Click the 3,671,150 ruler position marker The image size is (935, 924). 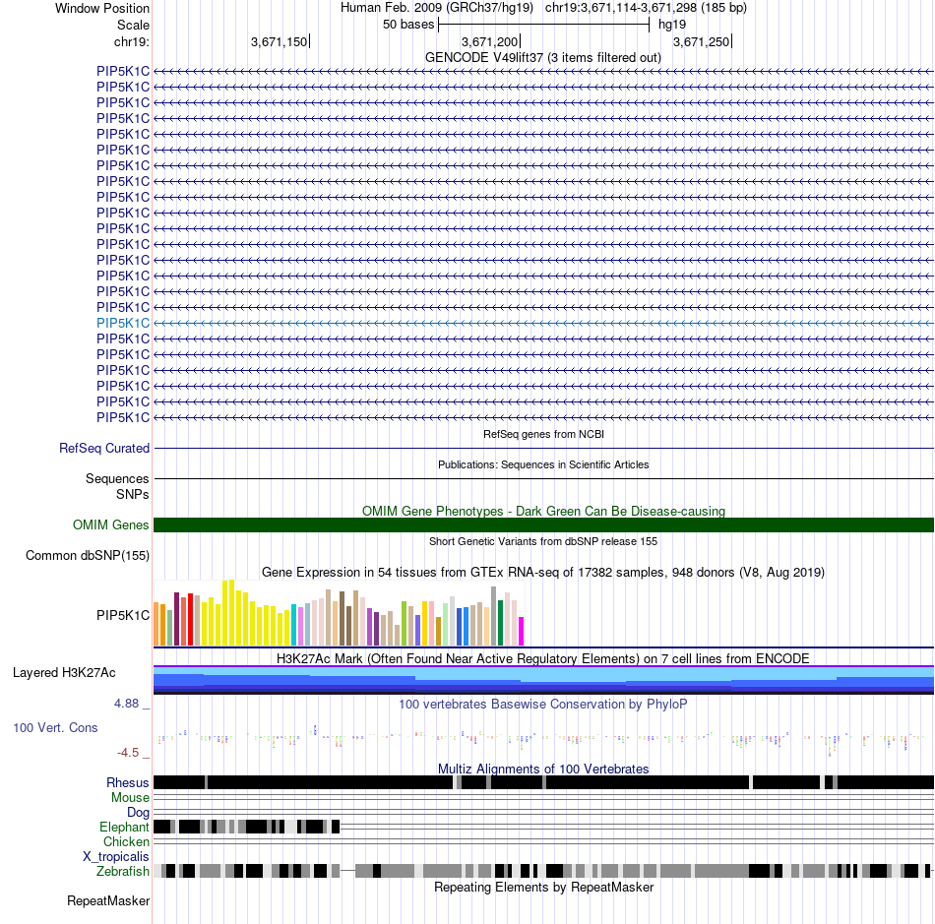[x=280, y=41]
